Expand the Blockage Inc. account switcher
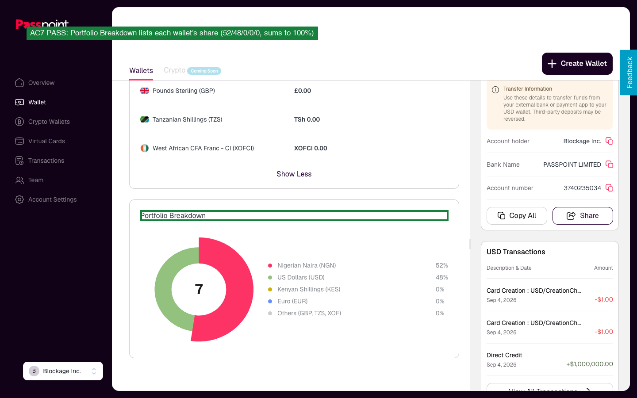This screenshot has width=637, height=398. point(63,371)
